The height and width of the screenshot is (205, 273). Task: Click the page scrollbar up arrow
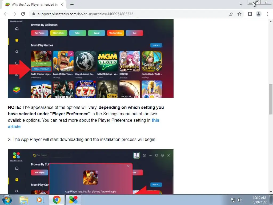click(x=271, y=21)
